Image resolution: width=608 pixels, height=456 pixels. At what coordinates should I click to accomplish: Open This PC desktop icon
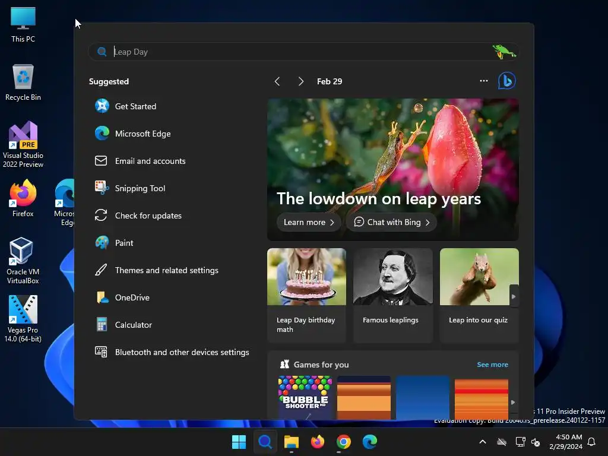tap(23, 24)
